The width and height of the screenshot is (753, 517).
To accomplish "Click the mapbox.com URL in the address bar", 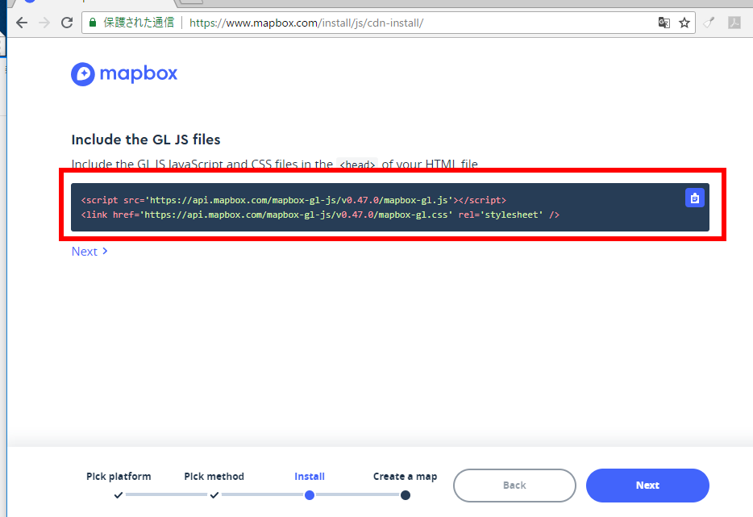I will [x=306, y=23].
